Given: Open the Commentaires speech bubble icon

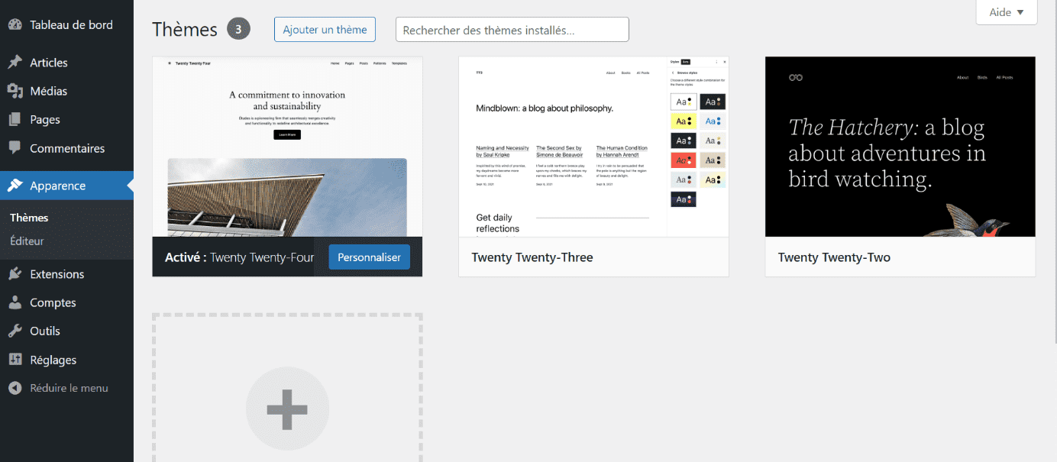Looking at the screenshot, I should (15, 148).
